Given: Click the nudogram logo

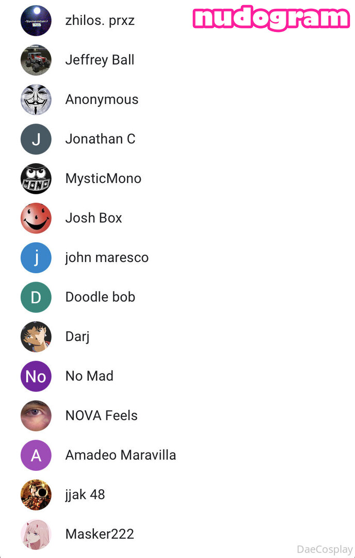Looking at the screenshot, I should 272,18.
